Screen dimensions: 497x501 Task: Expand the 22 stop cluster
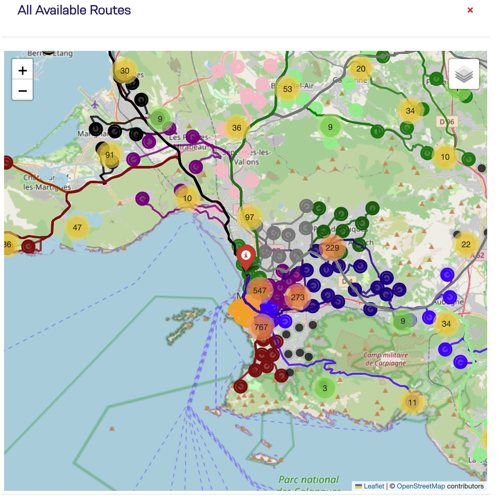pos(466,244)
